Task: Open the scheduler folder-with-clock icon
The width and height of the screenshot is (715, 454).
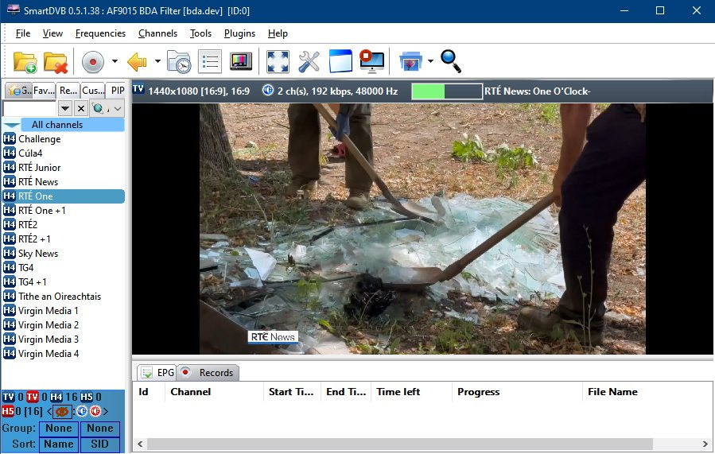Action: pyautogui.click(x=179, y=61)
